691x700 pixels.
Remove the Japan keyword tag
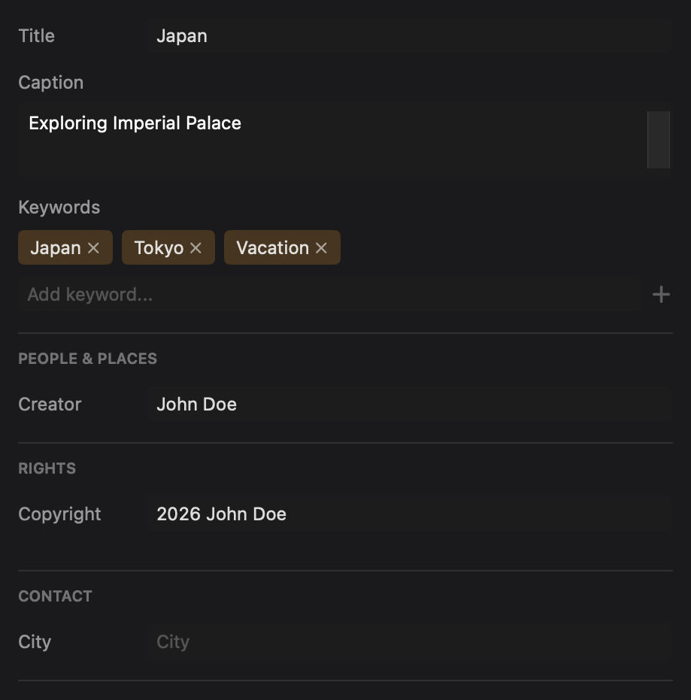[x=93, y=248]
